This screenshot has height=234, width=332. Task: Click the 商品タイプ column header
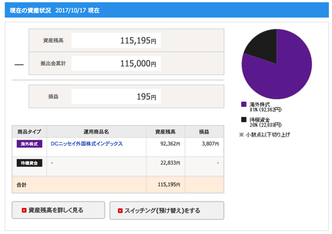30,132
